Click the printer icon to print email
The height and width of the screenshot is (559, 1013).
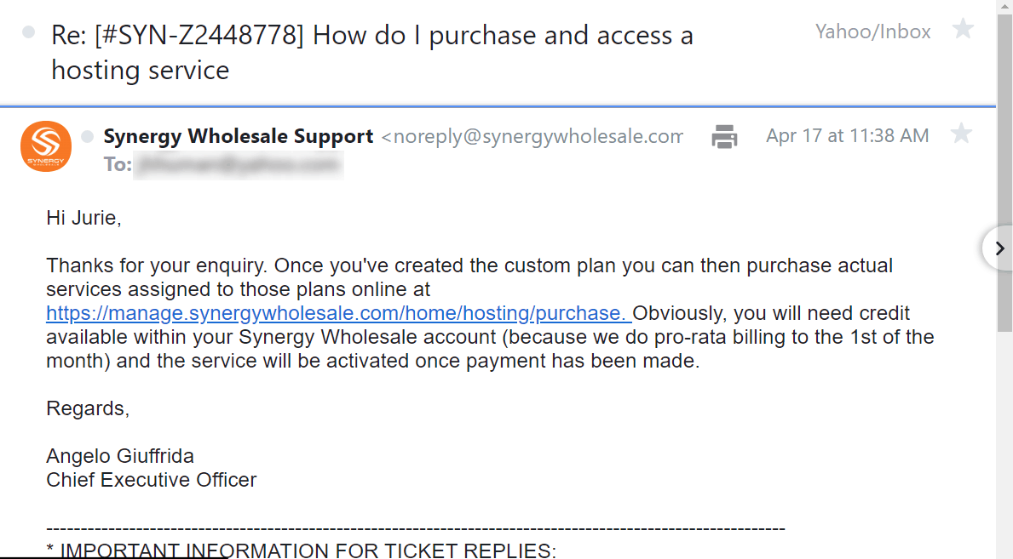[724, 136]
